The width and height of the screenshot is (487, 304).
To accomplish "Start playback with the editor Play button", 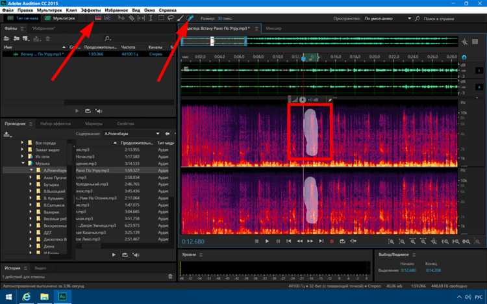I will pos(267,241).
